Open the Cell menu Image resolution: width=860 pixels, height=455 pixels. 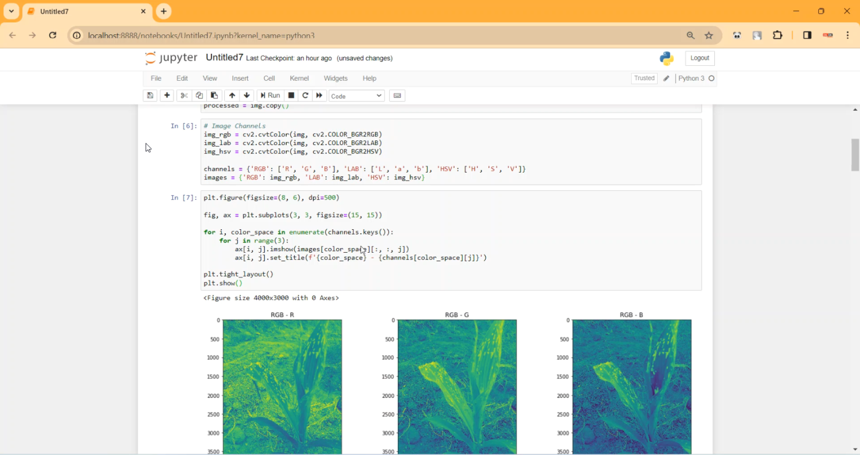click(x=269, y=79)
